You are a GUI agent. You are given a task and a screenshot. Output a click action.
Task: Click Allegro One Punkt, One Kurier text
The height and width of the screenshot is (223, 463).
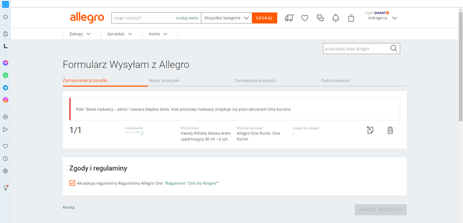[258, 136]
